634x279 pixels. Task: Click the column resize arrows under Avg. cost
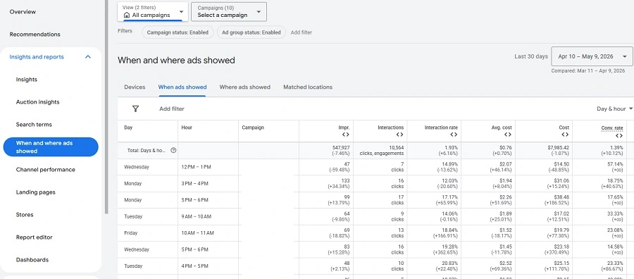coord(508,135)
